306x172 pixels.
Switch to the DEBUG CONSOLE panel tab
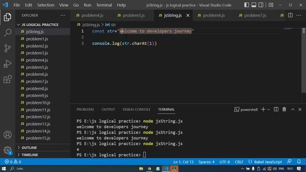tap(136, 109)
